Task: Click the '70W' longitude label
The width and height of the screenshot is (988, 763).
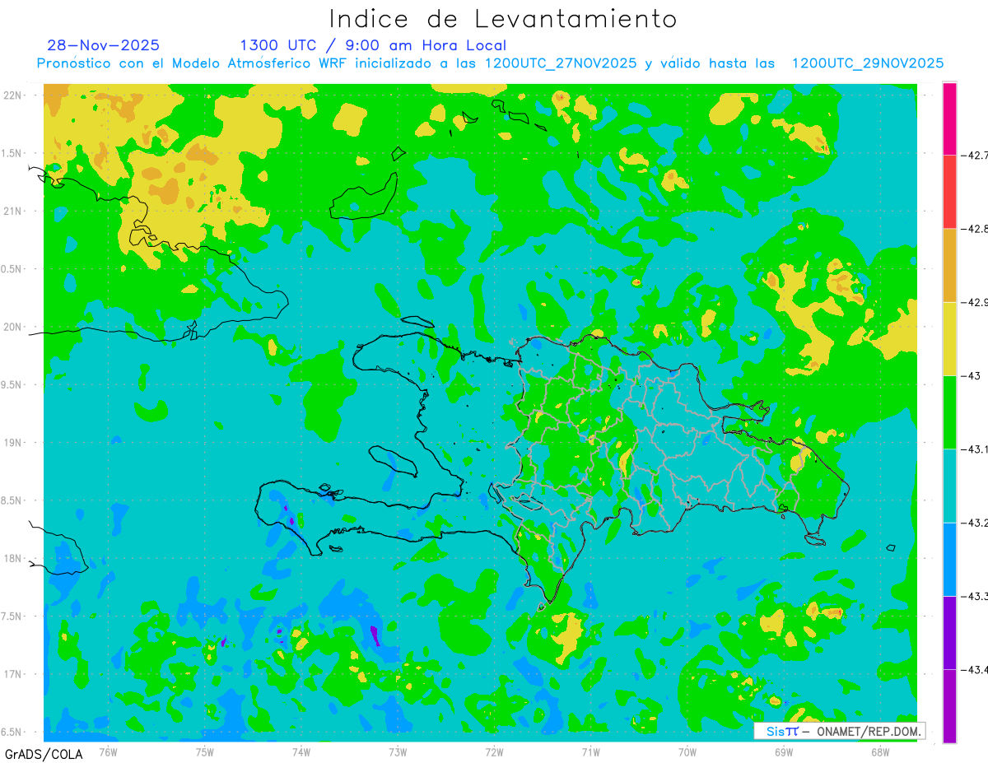Action: (x=687, y=752)
